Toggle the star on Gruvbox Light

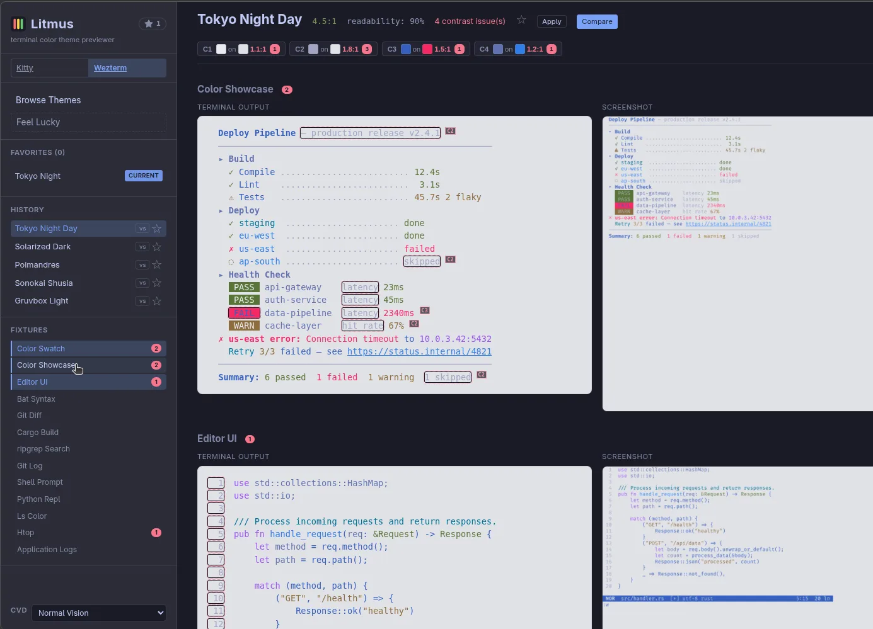coord(157,301)
